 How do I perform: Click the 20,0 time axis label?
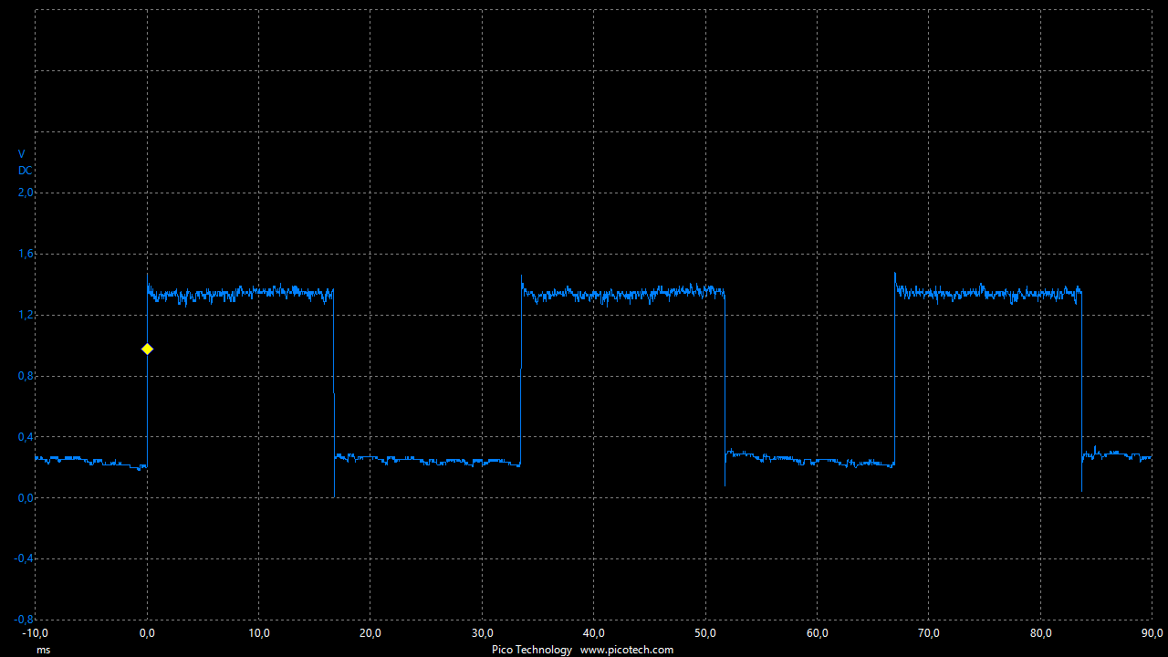point(370,633)
